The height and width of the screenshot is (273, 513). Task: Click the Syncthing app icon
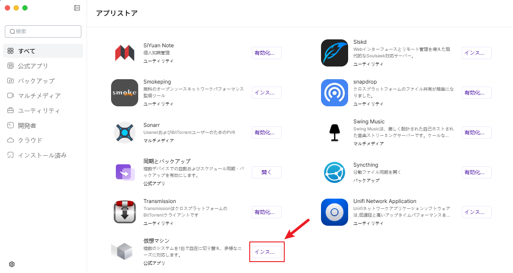coord(335,172)
